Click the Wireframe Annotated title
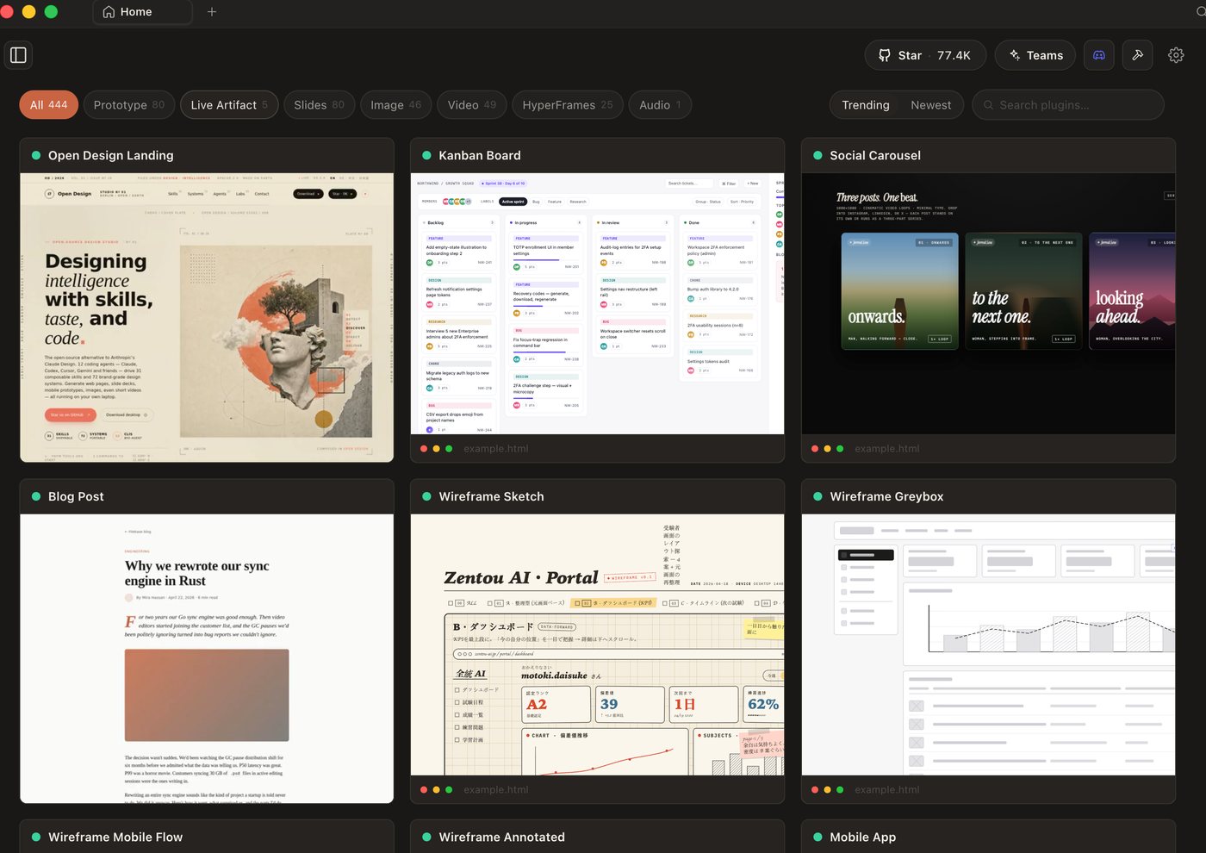The height and width of the screenshot is (853, 1206). tap(501, 837)
